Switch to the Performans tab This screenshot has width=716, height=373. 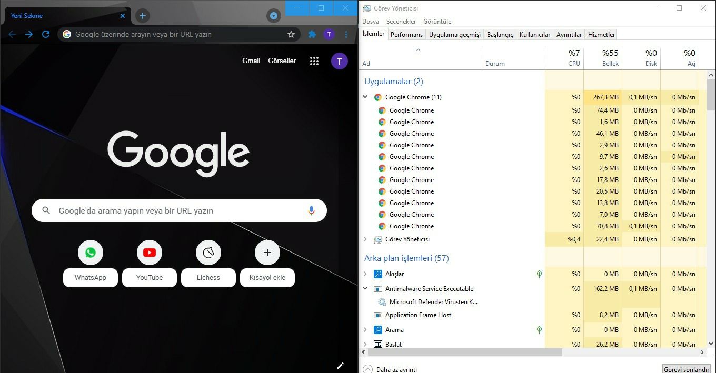tap(406, 35)
